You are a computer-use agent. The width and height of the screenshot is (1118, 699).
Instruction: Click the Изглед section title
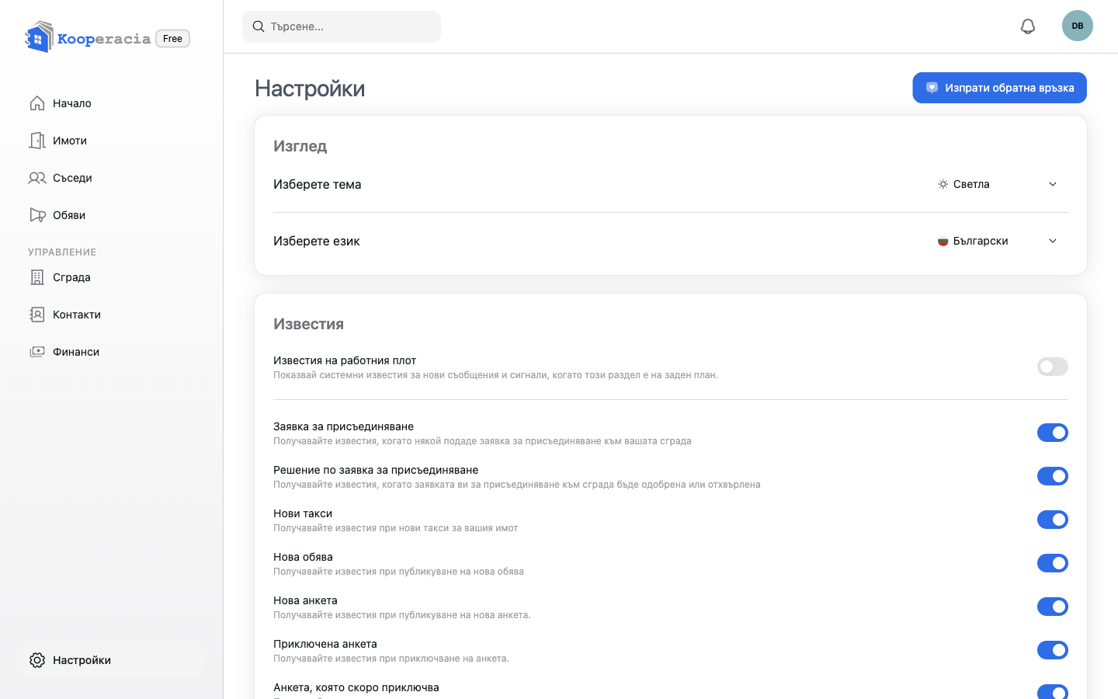pos(300,146)
